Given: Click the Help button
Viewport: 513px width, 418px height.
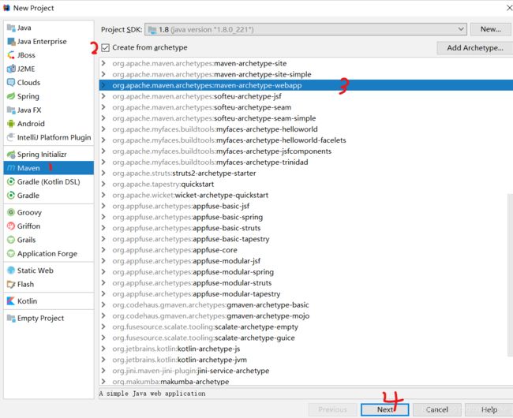Looking at the screenshot, I should pyautogui.click(x=489, y=409).
